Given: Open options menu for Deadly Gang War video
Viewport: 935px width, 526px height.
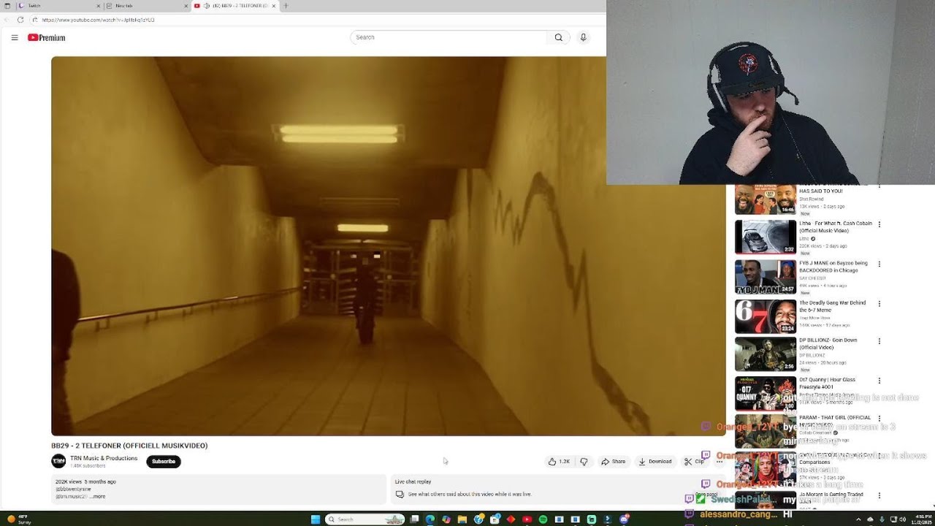Looking at the screenshot, I should [x=879, y=303].
